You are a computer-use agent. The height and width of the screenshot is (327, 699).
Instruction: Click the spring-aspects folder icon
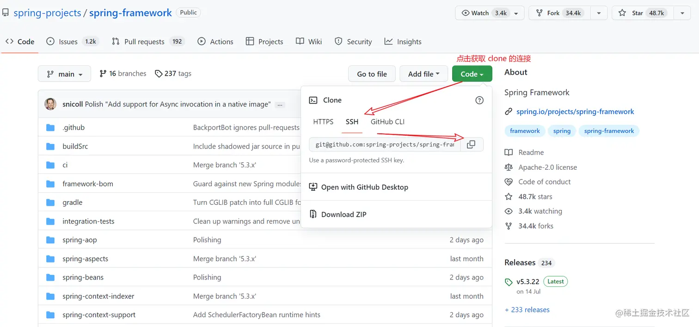click(50, 259)
